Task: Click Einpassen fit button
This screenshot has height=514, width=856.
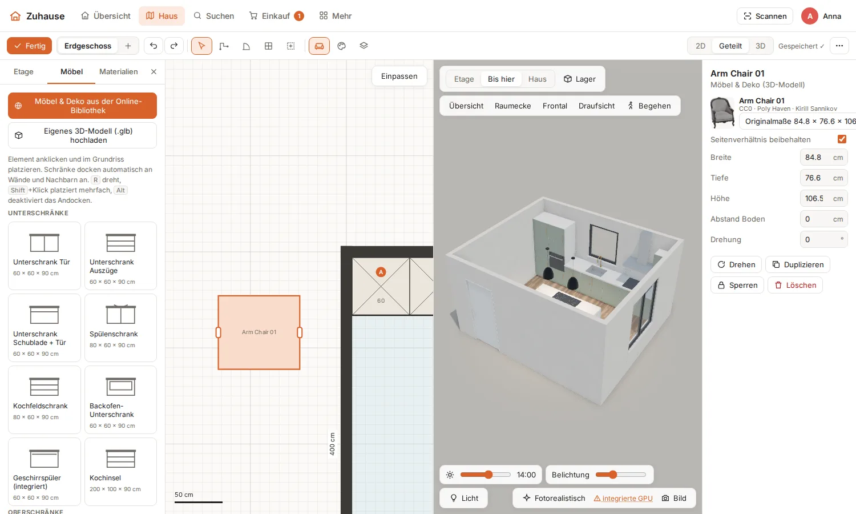Action: 399,76
